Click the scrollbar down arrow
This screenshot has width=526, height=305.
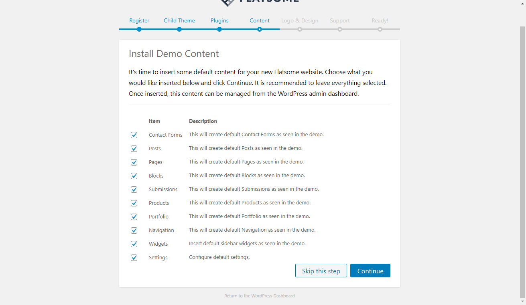point(522,301)
